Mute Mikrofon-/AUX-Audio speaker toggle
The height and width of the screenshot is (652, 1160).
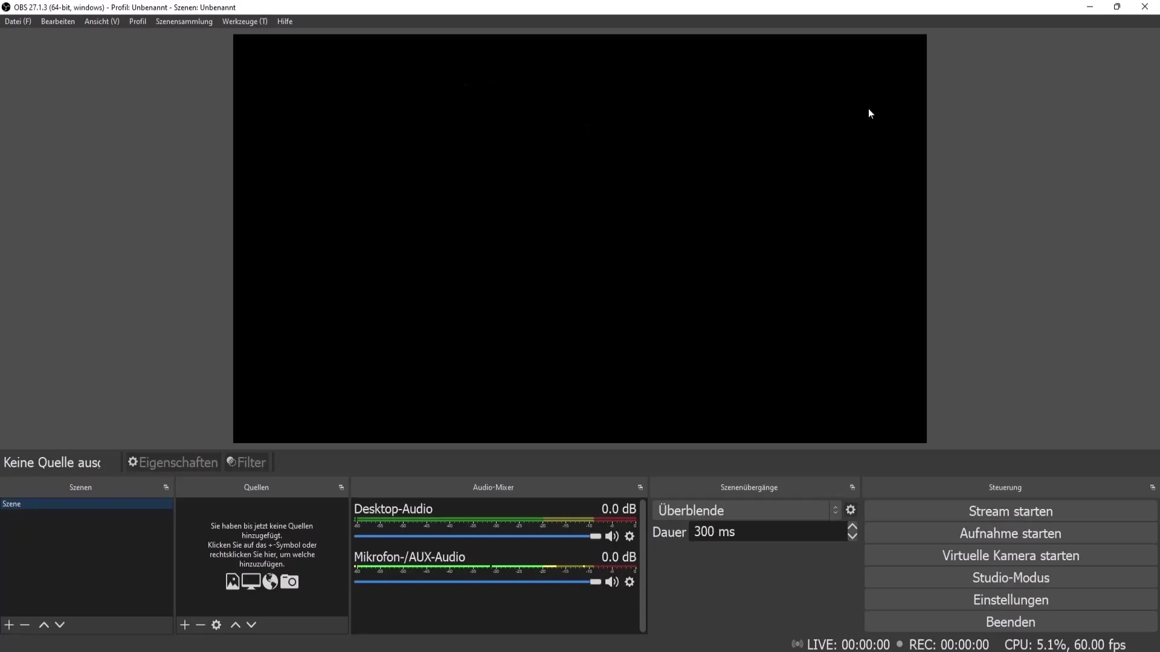pyautogui.click(x=612, y=582)
